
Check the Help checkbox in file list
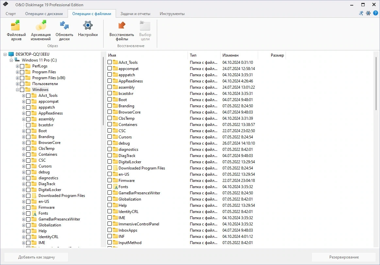tap(109, 205)
